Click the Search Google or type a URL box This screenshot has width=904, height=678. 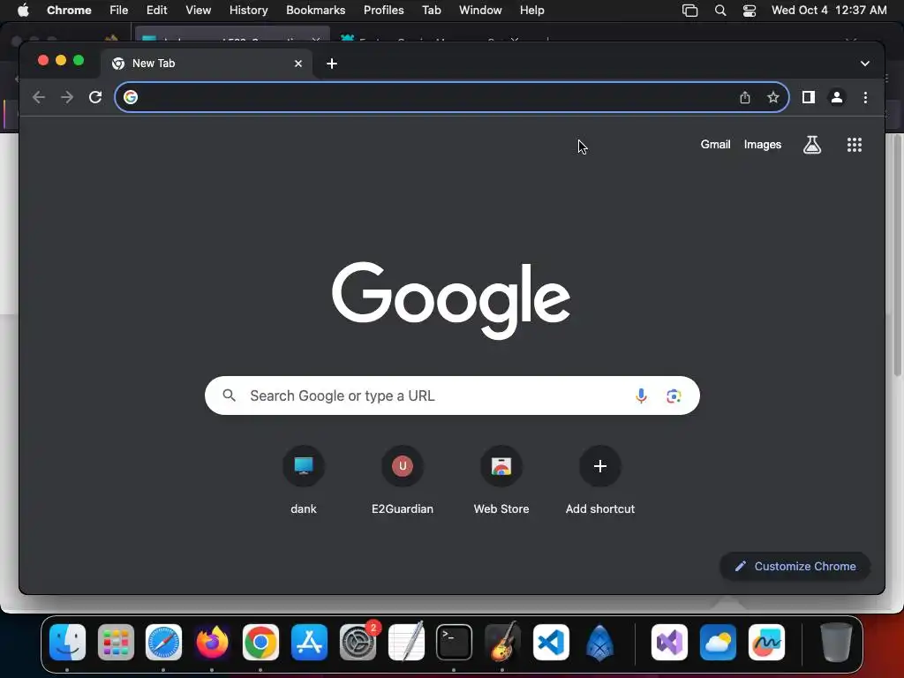point(452,395)
